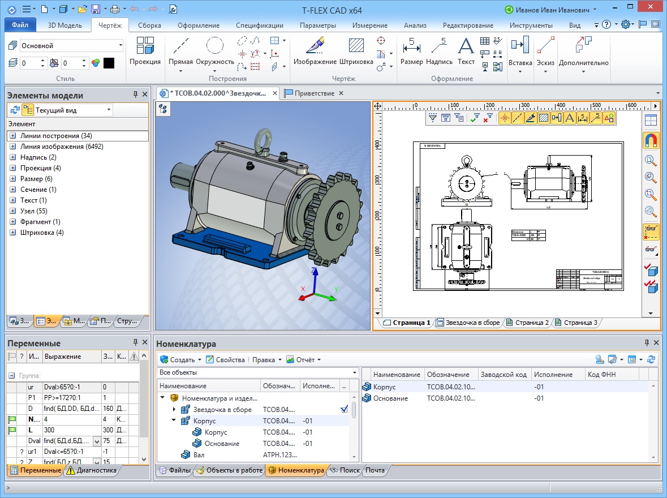Toggle highlighted tree mode button beside Текущий вид

pyautogui.click(x=28, y=110)
